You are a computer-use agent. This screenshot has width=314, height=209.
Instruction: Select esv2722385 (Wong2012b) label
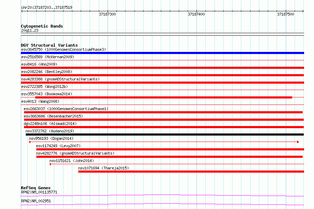[x=44, y=86]
